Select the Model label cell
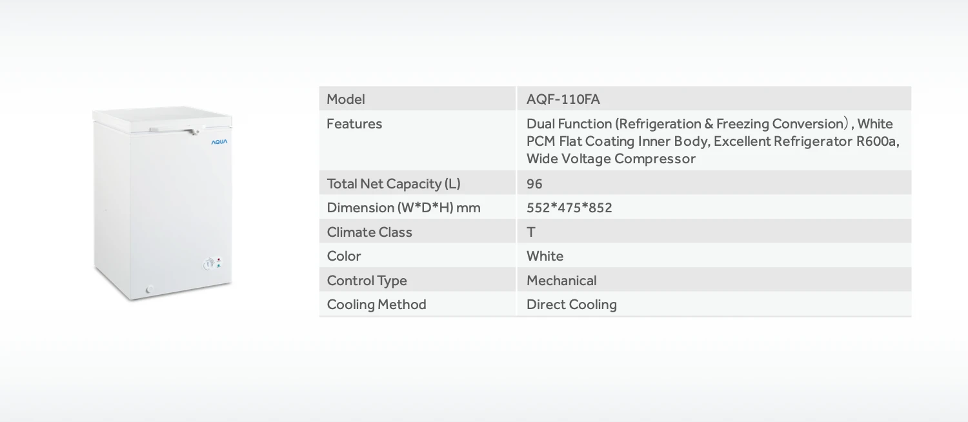Screen dimensions: 968x422 tap(346, 99)
